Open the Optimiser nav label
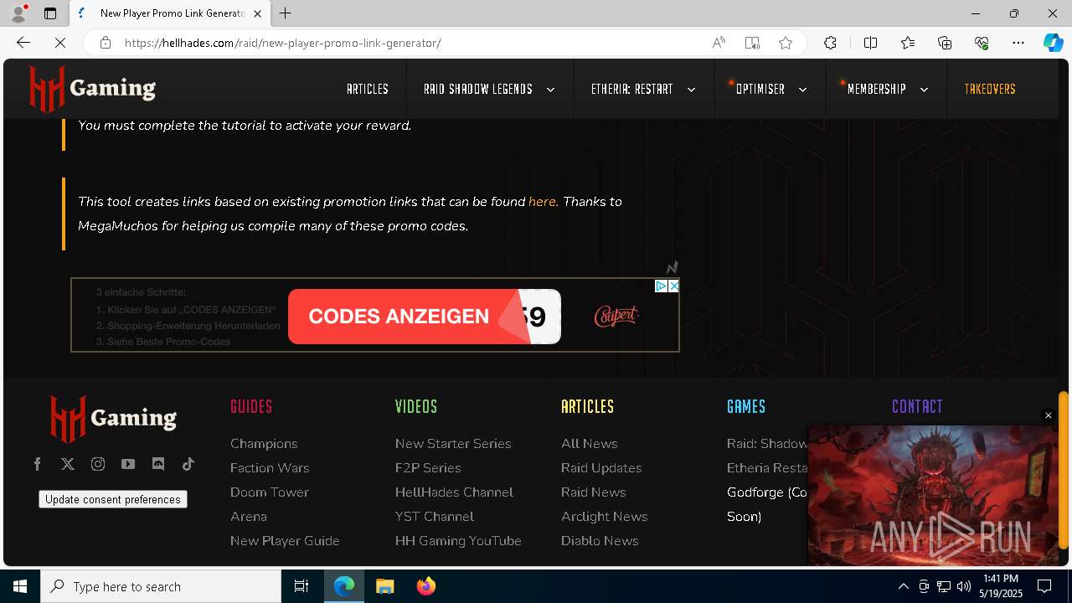The height and width of the screenshot is (603, 1072). pos(760,89)
